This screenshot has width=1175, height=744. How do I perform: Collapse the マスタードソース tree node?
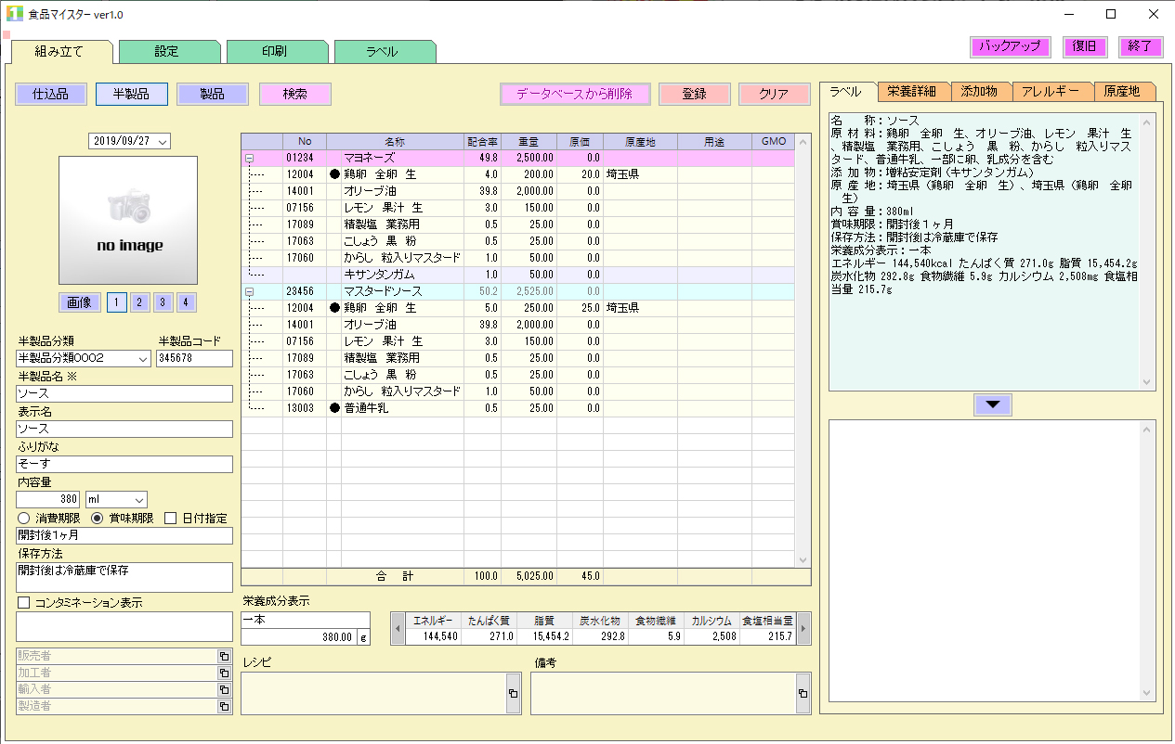point(249,292)
